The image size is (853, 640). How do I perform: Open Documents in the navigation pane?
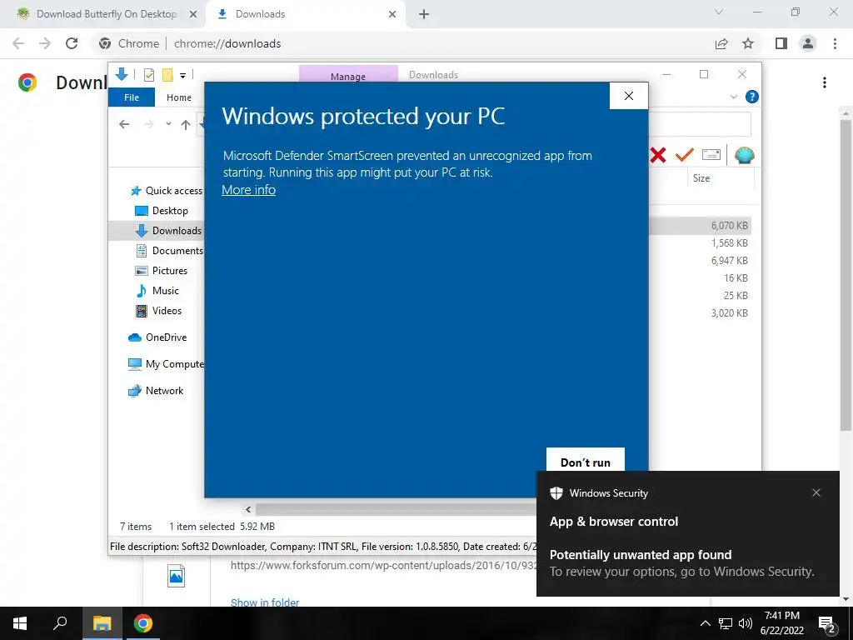[168, 250]
